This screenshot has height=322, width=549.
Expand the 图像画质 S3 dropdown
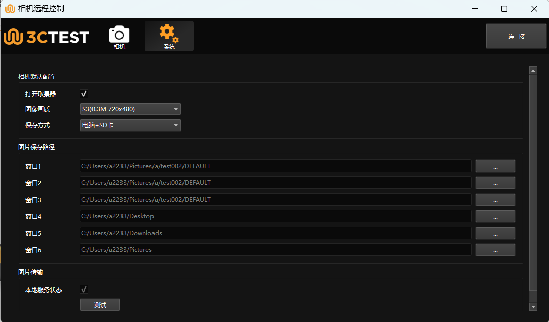130,109
